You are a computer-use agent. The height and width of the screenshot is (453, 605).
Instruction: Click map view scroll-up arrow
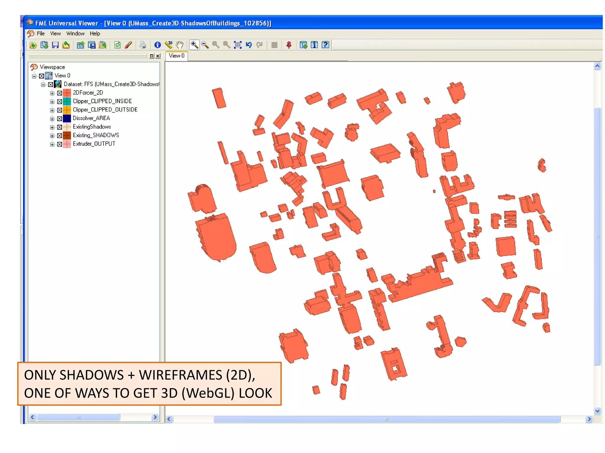pos(597,66)
